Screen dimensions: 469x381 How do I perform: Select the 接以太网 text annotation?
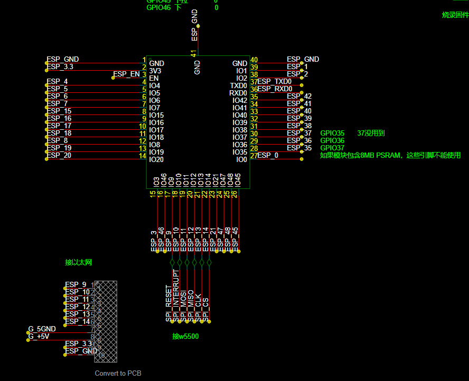(x=78, y=262)
